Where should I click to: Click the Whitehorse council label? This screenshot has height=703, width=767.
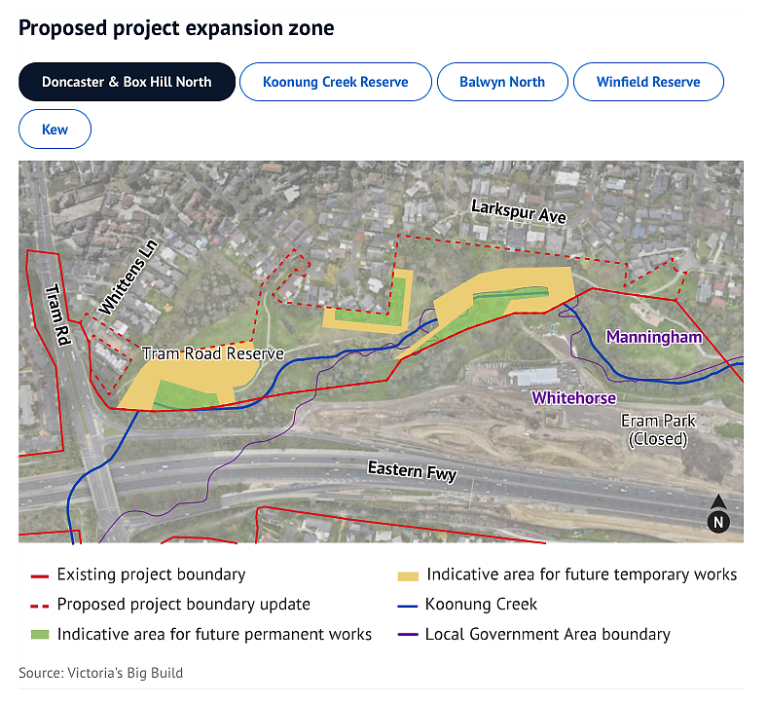click(573, 397)
